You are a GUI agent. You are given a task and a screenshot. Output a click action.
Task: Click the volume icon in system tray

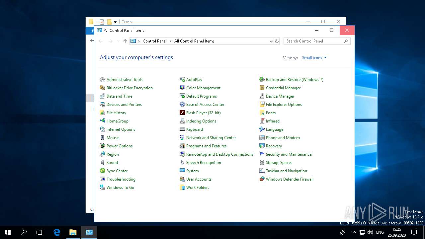[x=370, y=232]
